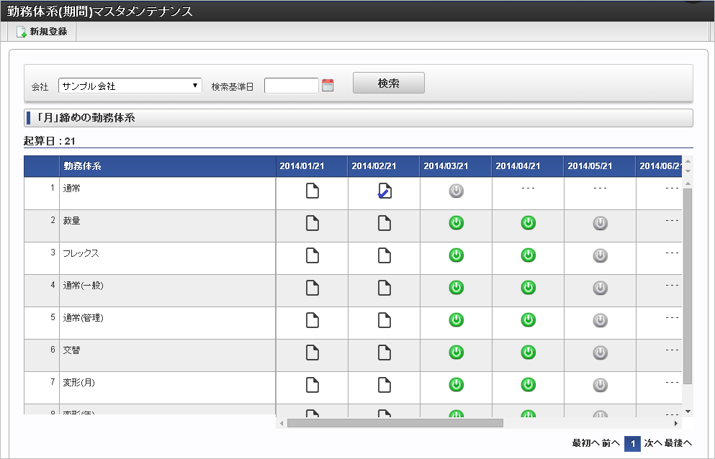Click the vertical scrollbar down arrow of the table

coord(688,412)
